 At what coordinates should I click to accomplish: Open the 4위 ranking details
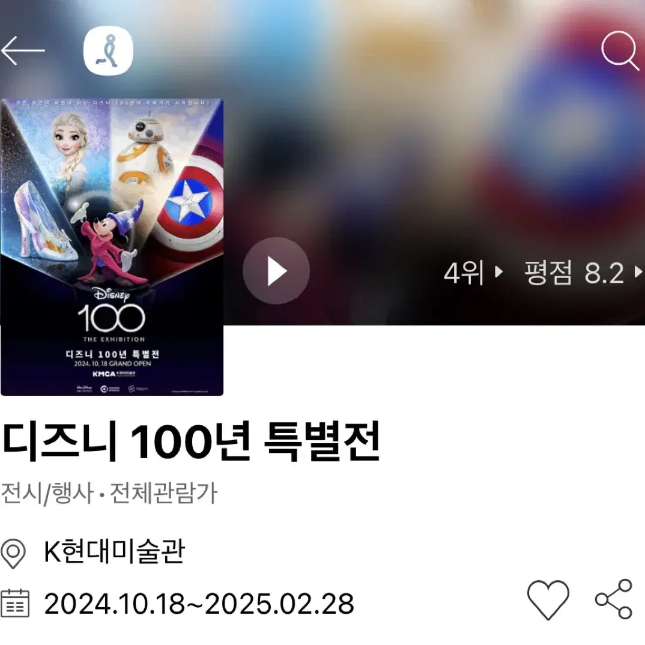(463, 273)
